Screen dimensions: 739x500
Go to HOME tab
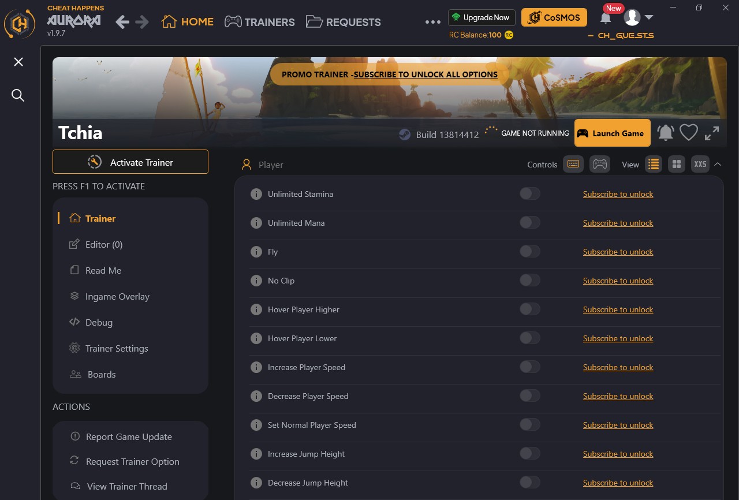[x=188, y=22]
